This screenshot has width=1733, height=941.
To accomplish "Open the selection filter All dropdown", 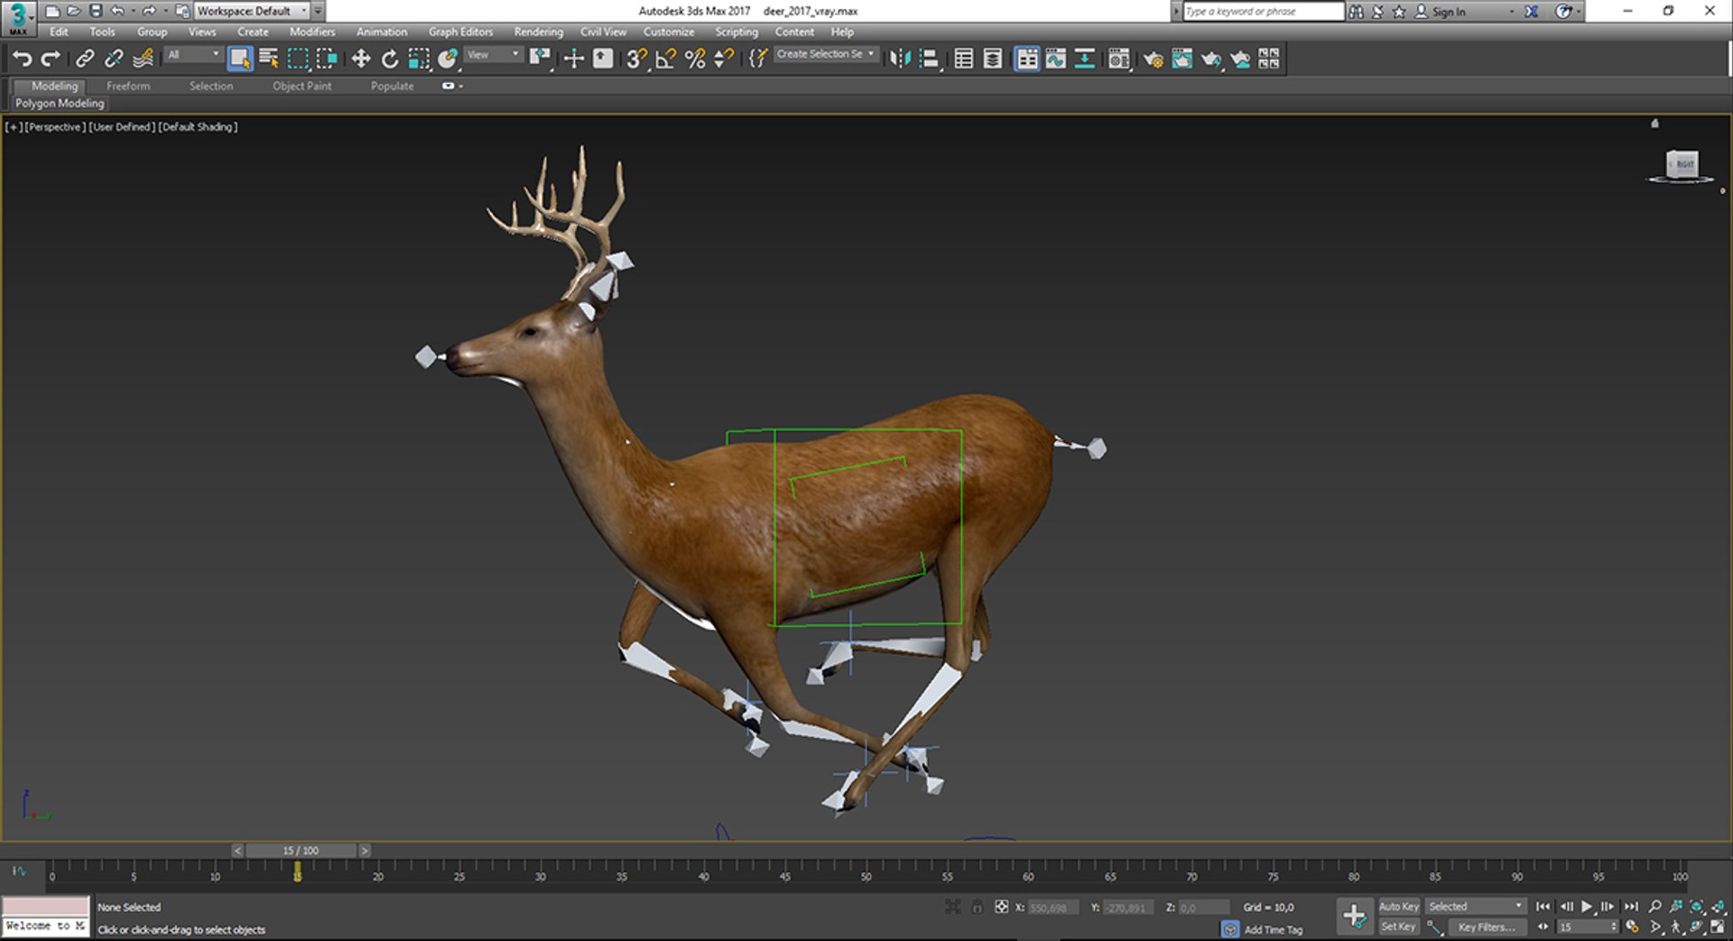I will pyautogui.click(x=193, y=55).
